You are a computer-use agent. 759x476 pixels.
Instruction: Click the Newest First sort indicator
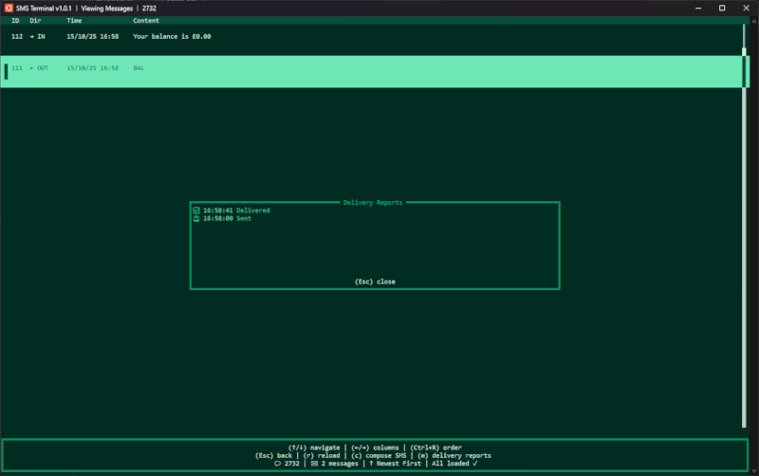(398, 464)
